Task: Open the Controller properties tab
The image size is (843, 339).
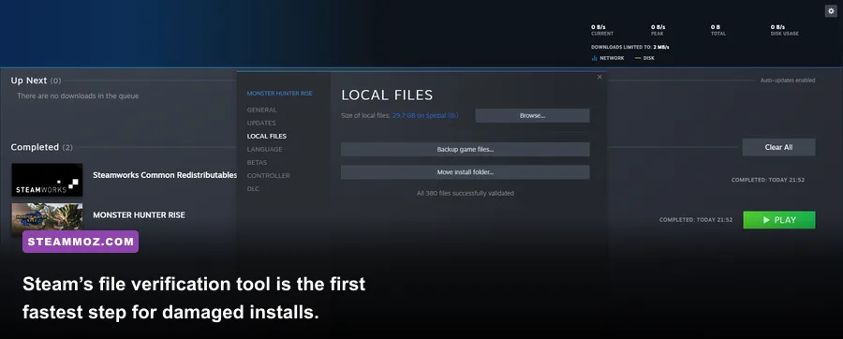Action: (268, 176)
